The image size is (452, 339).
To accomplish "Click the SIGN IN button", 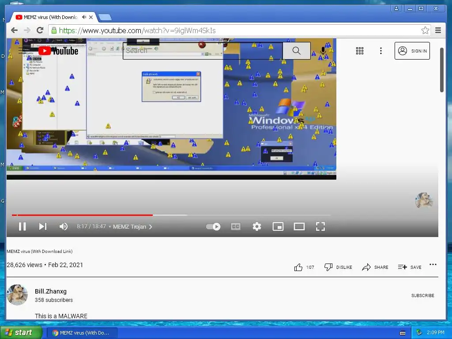I will (412, 51).
